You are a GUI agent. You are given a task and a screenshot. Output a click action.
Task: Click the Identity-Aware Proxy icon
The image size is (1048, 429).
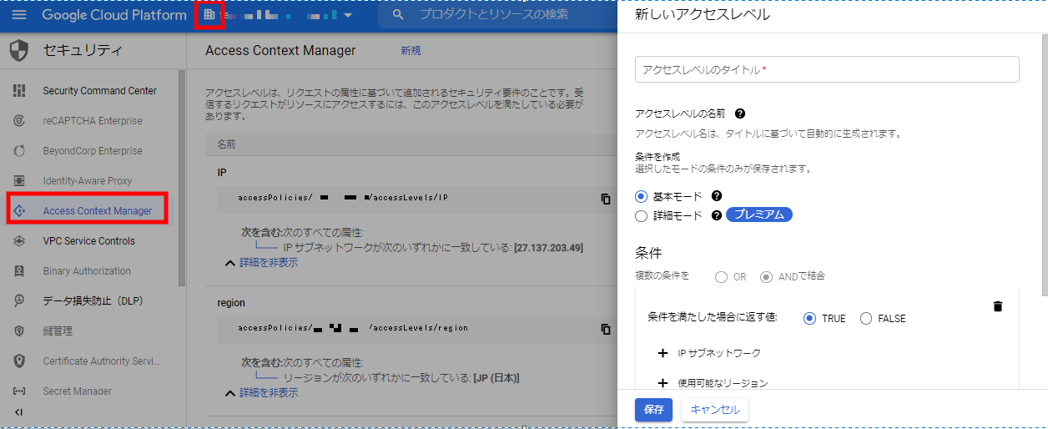pyautogui.click(x=19, y=181)
